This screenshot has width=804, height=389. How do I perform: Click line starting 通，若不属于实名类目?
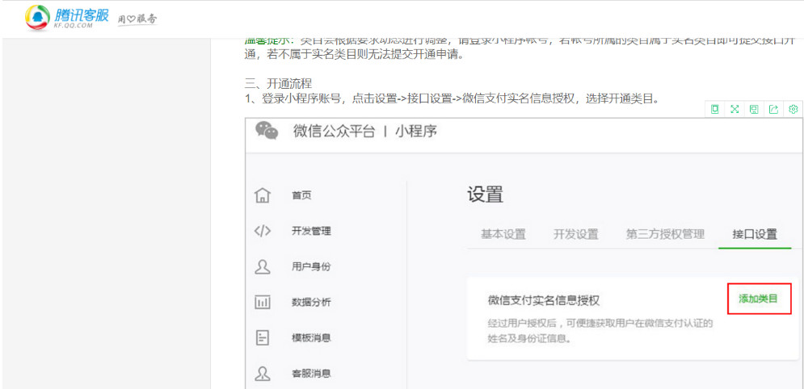[354, 55]
